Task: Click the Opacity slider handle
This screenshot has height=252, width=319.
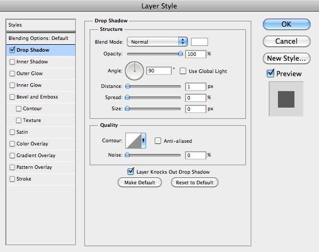Action: (180, 53)
